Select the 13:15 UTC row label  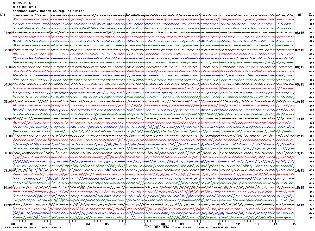pos(300,153)
